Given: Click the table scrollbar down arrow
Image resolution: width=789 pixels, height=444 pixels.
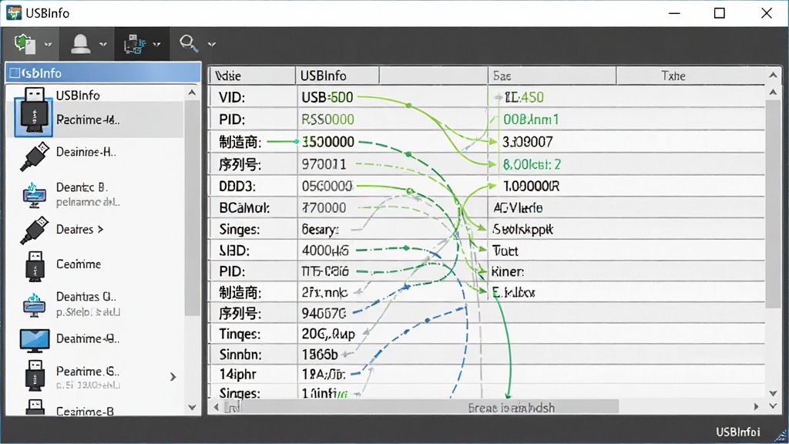Looking at the screenshot, I should 774,393.
